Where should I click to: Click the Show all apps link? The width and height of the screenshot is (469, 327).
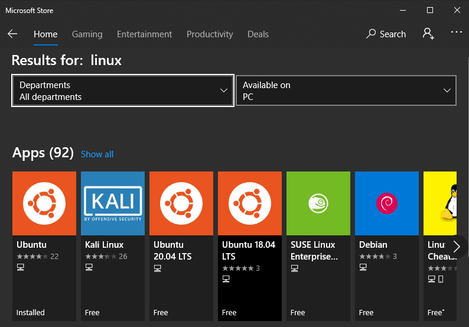pyautogui.click(x=97, y=154)
